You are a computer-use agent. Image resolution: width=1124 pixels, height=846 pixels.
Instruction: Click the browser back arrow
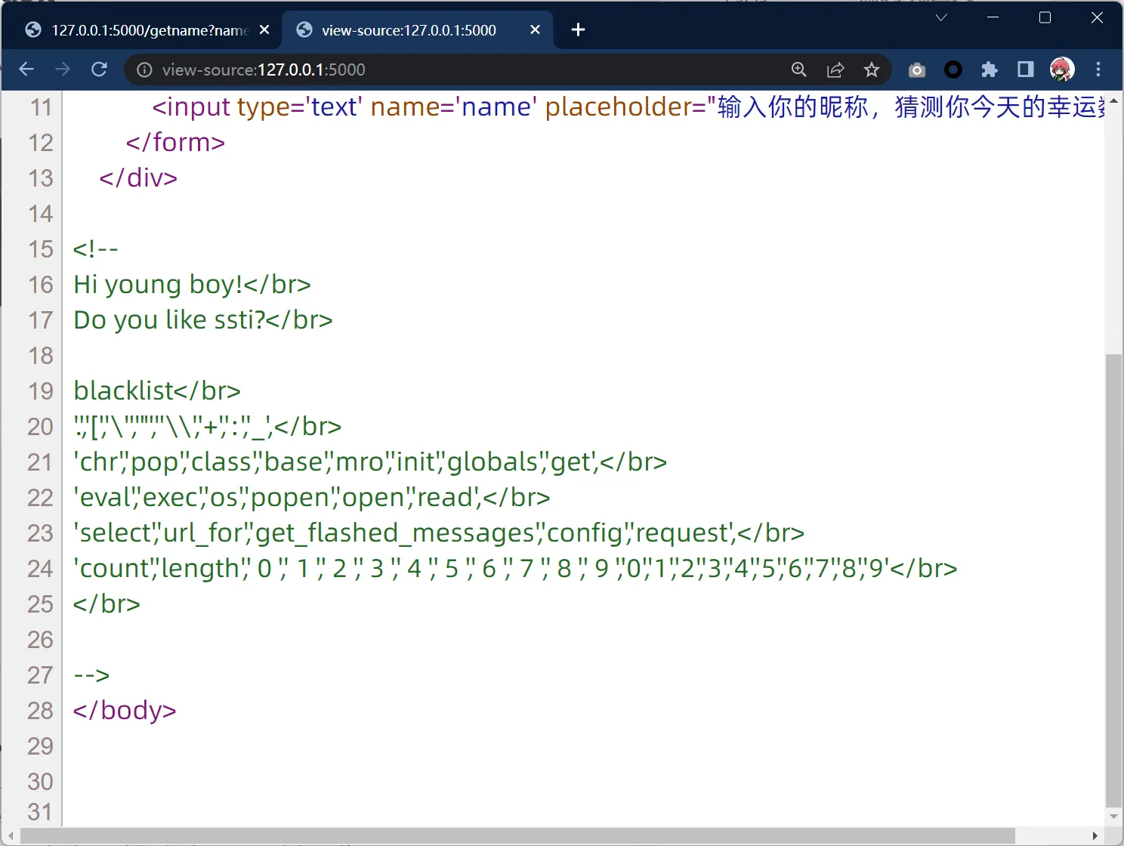(x=26, y=69)
